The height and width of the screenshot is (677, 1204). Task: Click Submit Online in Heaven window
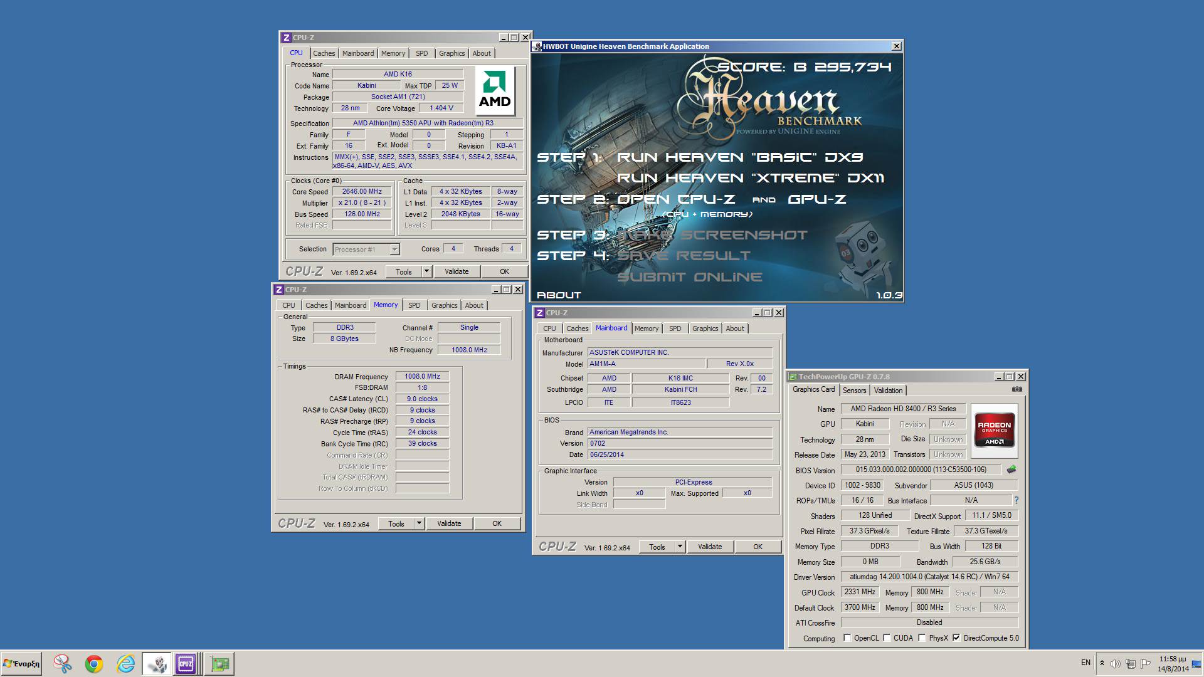click(x=690, y=277)
